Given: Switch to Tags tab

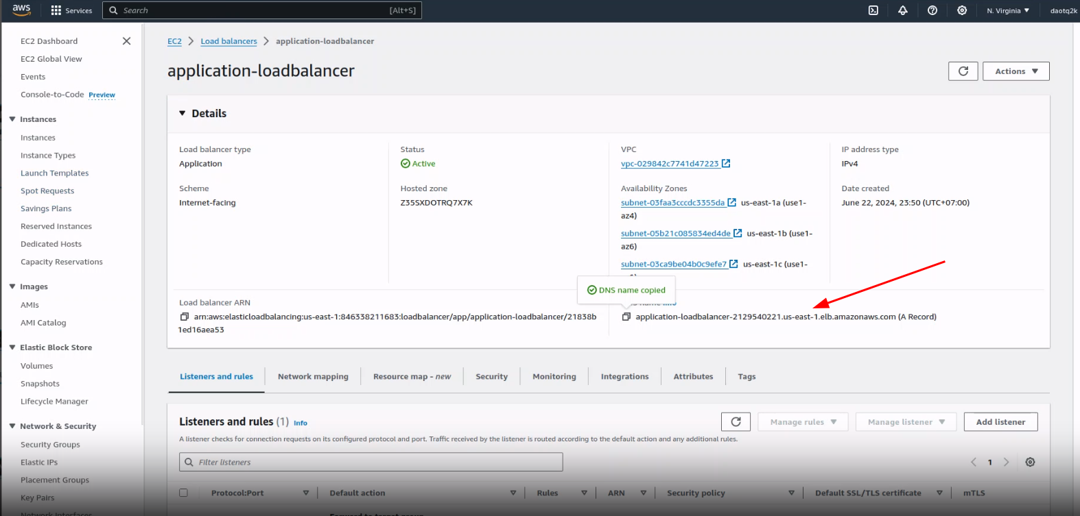Looking at the screenshot, I should (747, 377).
